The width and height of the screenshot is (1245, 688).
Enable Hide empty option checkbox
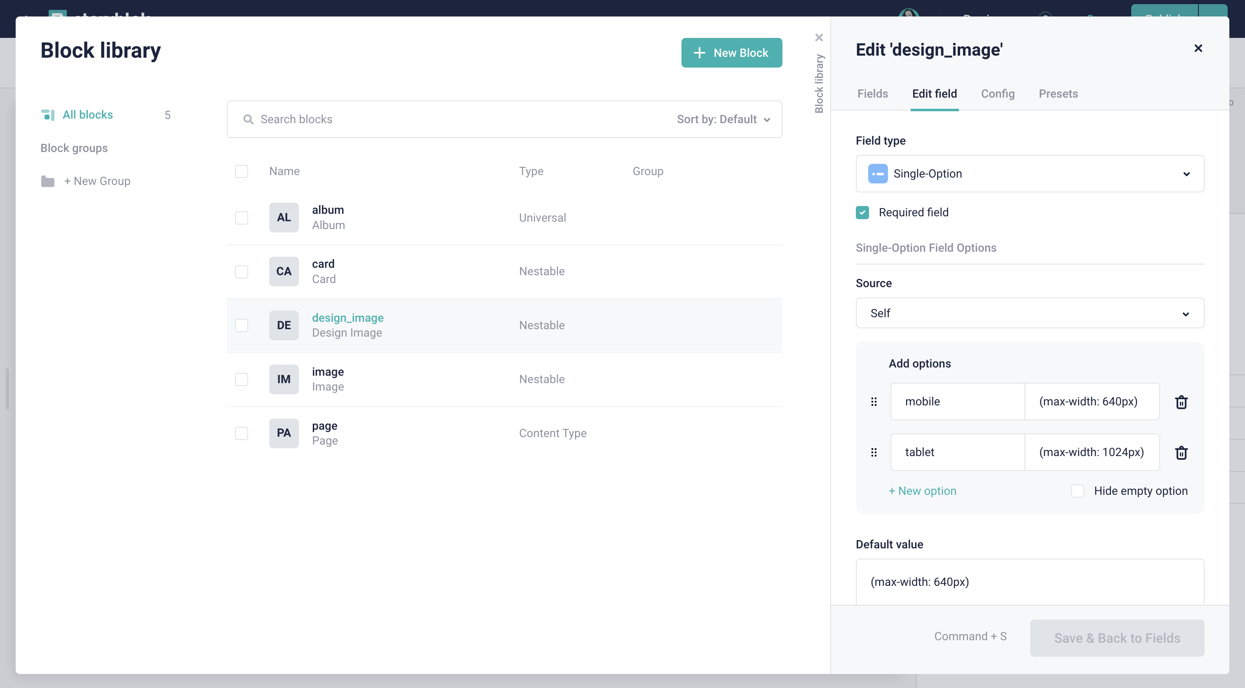1077,491
